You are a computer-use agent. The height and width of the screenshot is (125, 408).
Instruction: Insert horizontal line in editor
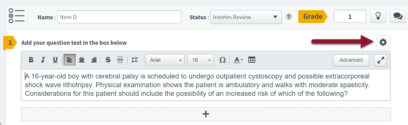tap(120, 60)
